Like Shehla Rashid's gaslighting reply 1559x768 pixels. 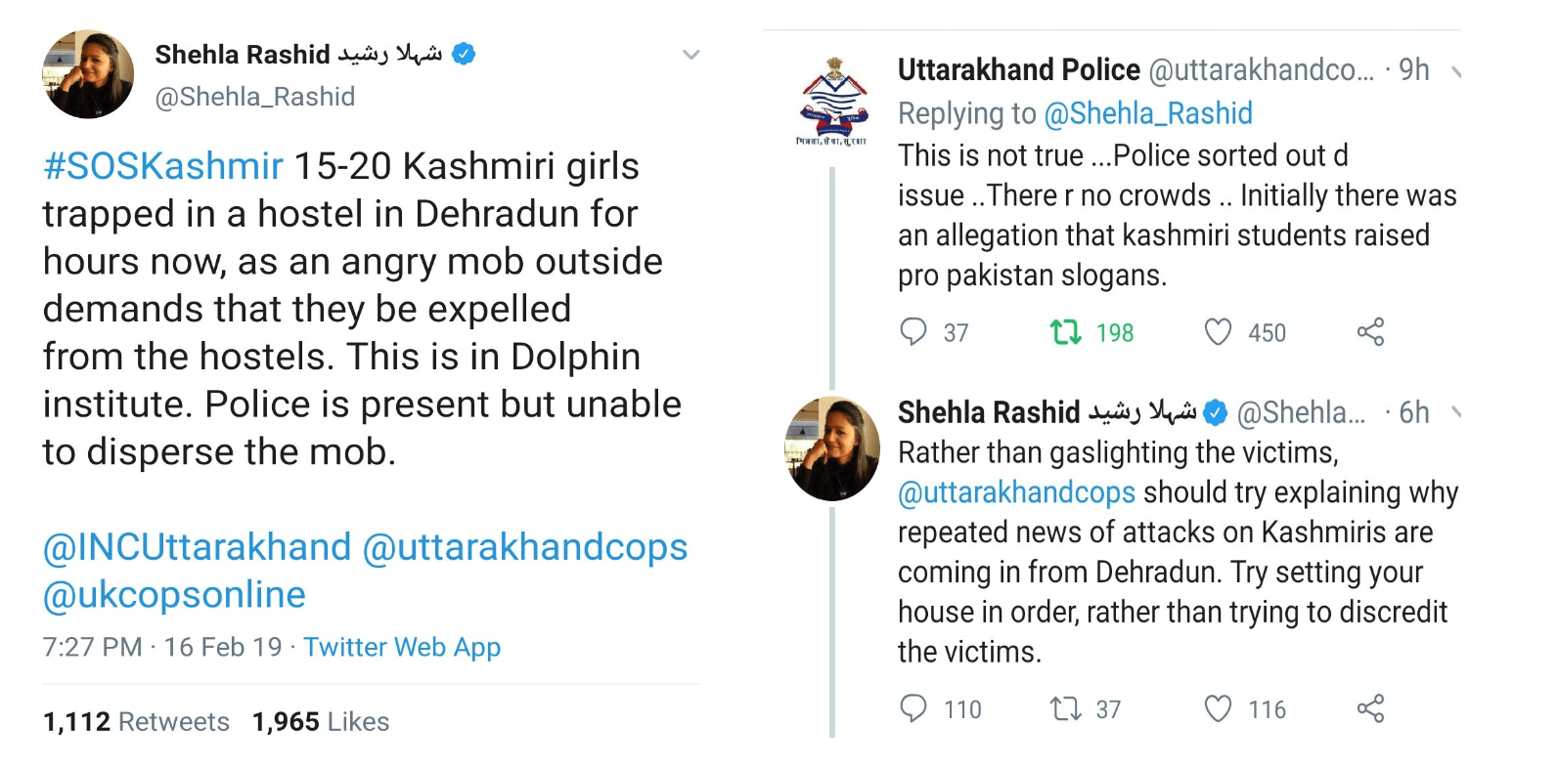pos(1218,708)
